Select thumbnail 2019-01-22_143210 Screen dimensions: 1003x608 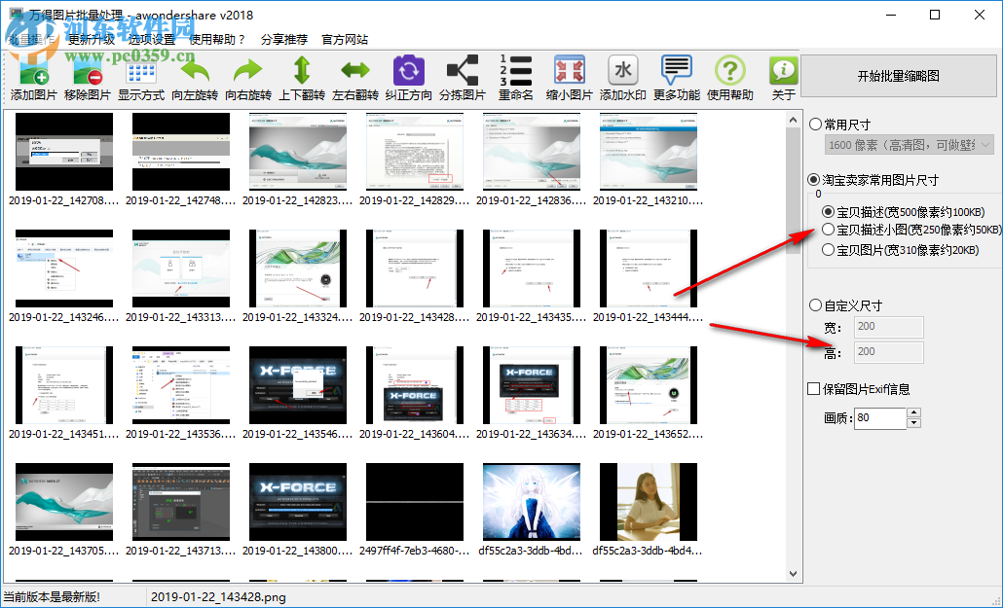pos(649,152)
